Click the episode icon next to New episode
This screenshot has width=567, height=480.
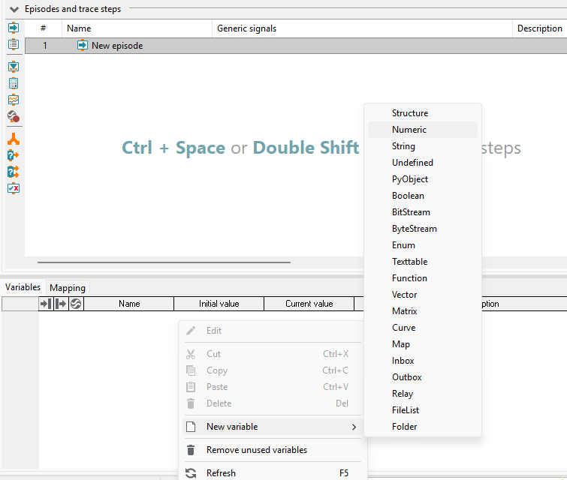(x=83, y=46)
